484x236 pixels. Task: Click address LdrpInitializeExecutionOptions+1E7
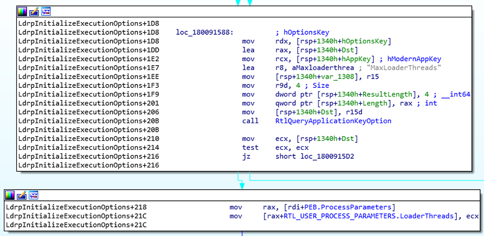pyautogui.click(x=89, y=68)
